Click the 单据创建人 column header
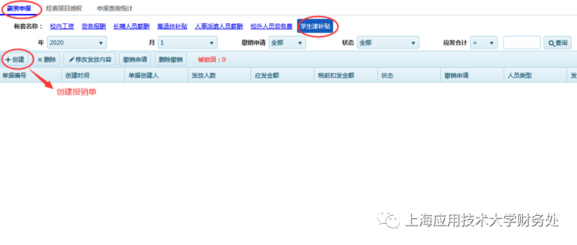This screenshot has height=245, width=577. pos(156,75)
